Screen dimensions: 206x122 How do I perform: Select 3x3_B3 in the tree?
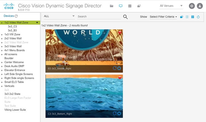12,30
